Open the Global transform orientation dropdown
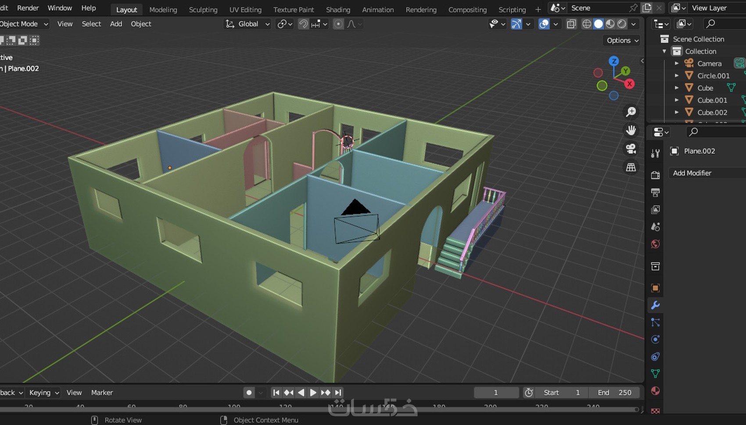746x425 pixels. coord(248,24)
